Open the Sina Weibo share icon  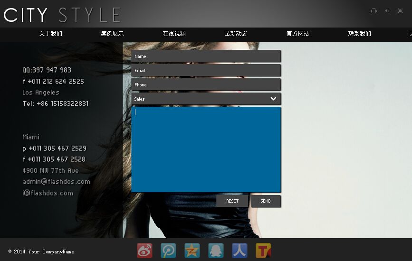pyautogui.click(x=145, y=250)
